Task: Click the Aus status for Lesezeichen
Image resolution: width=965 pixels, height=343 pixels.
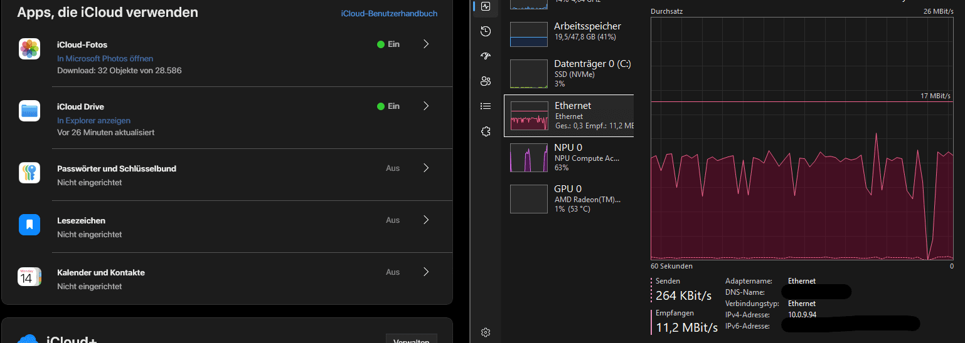Action: pos(393,220)
